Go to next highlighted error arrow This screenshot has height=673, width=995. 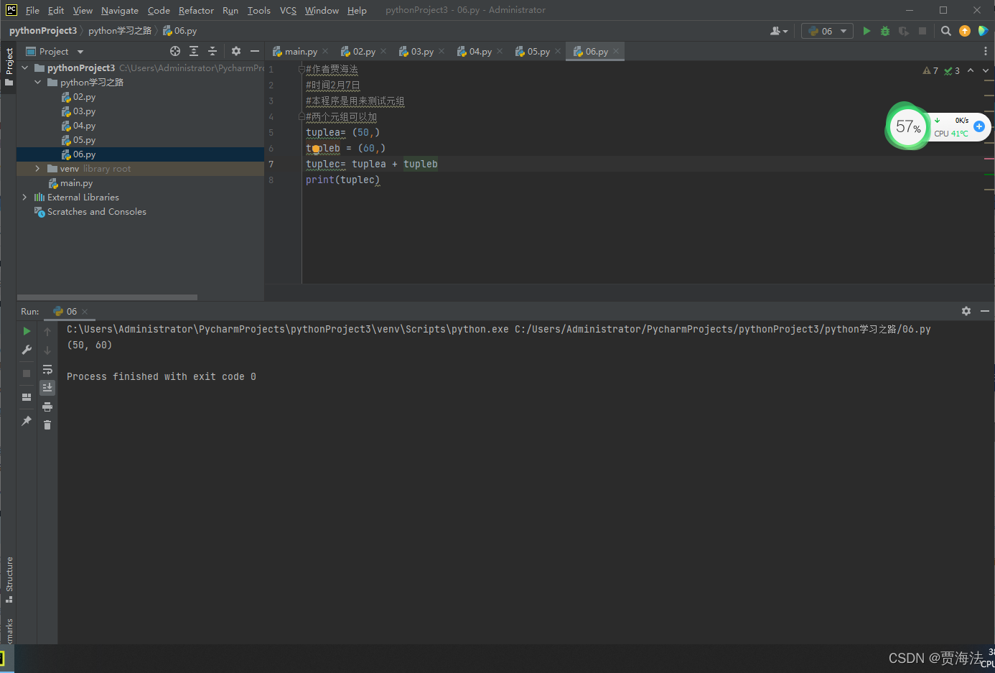pos(986,70)
